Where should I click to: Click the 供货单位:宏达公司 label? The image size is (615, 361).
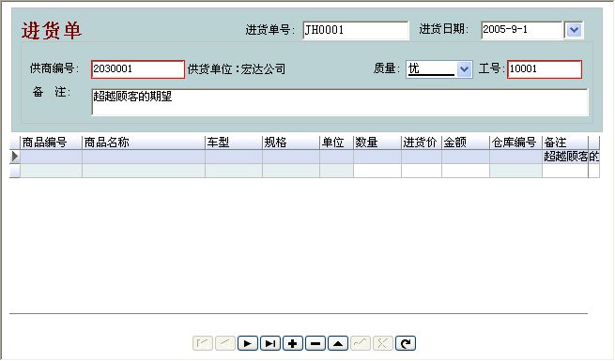237,69
